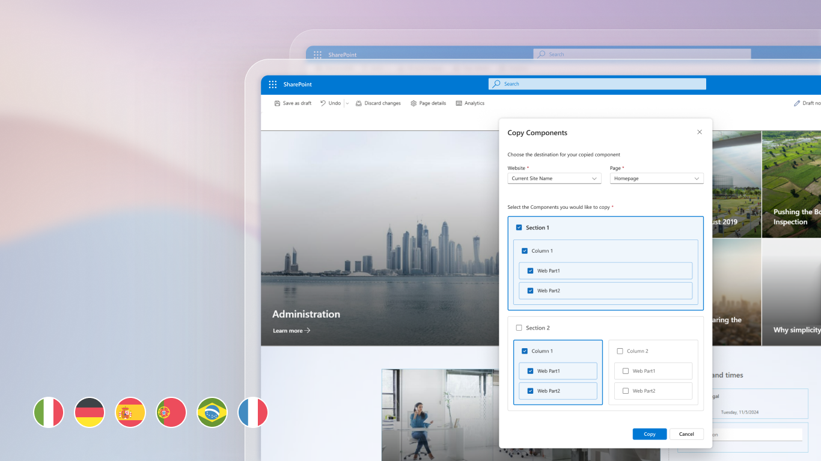Viewport: 821px width, 461px height.
Task: Select the Spanish flag icon
Action: coord(130,412)
